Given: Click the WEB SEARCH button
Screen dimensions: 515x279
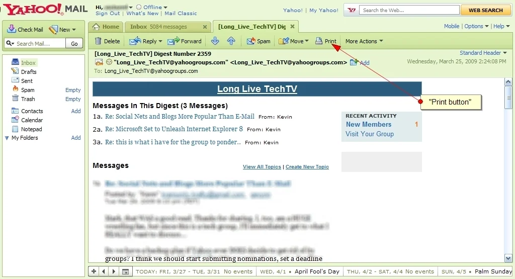Looking at the screenshot, I should tap(485, 10).
